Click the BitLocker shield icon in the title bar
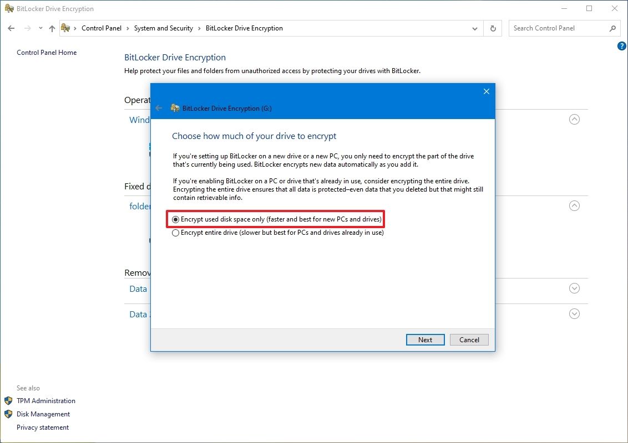Viewport: 628px width, 443px height. pos(8,8)
